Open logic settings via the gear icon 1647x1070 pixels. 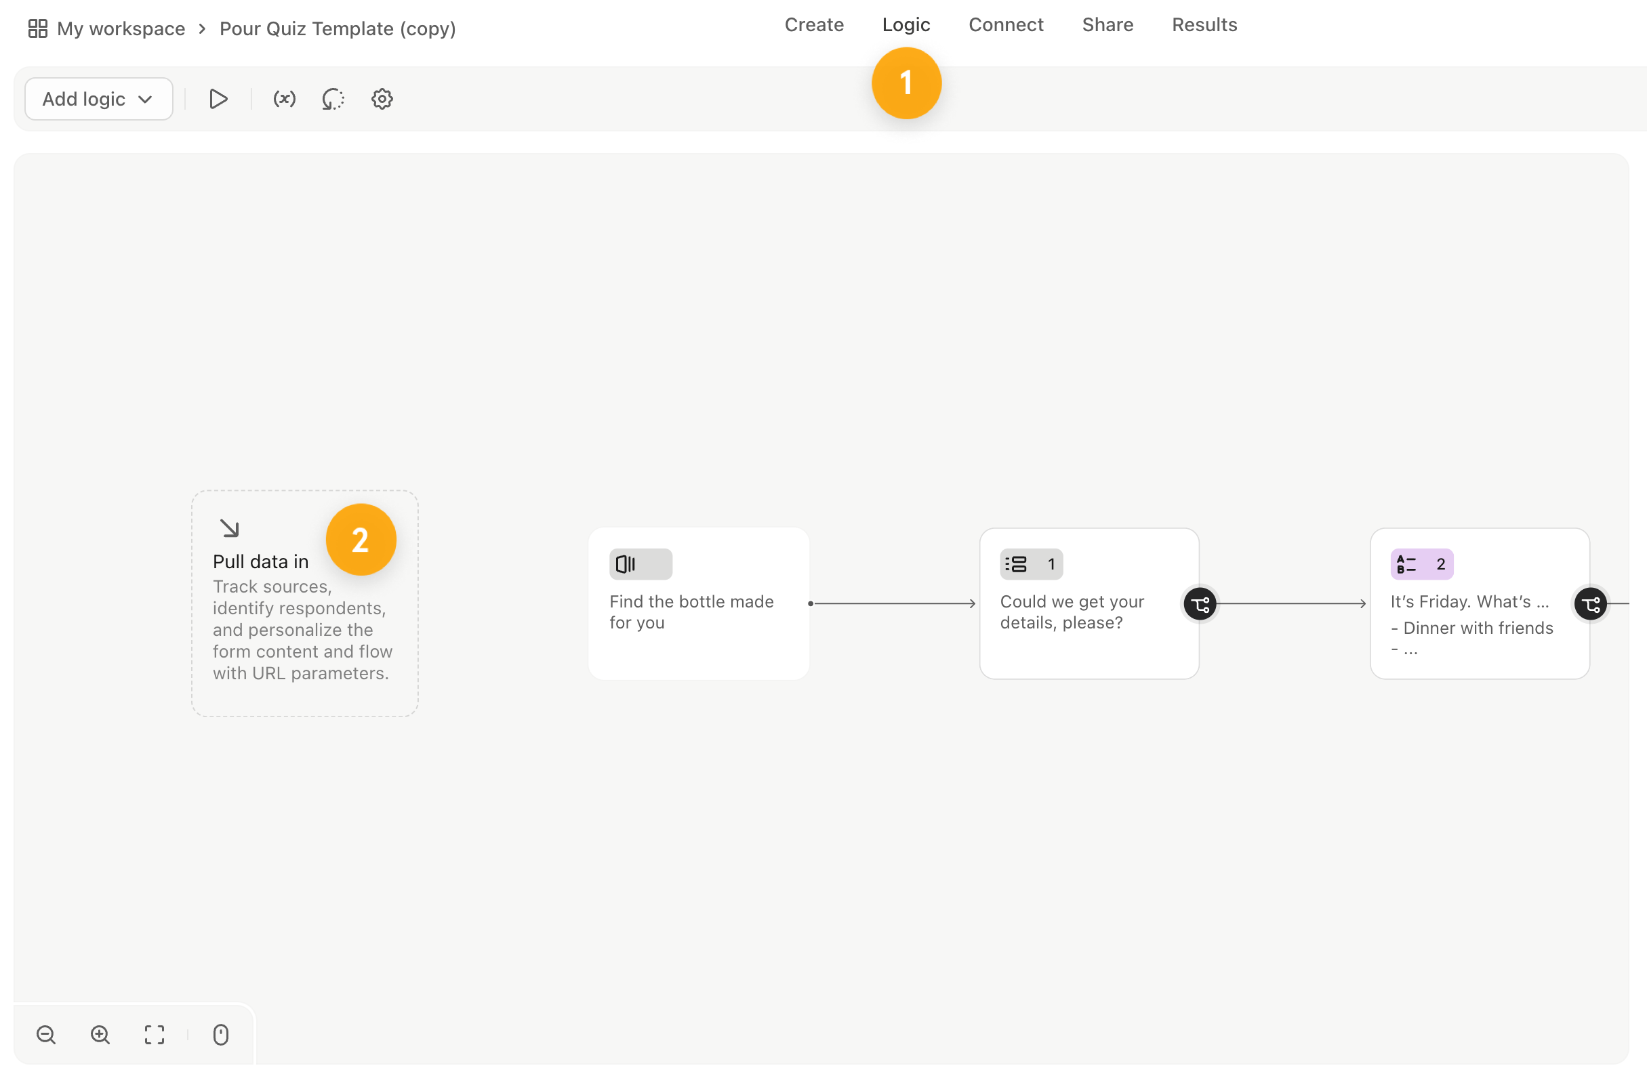(382, 99)
